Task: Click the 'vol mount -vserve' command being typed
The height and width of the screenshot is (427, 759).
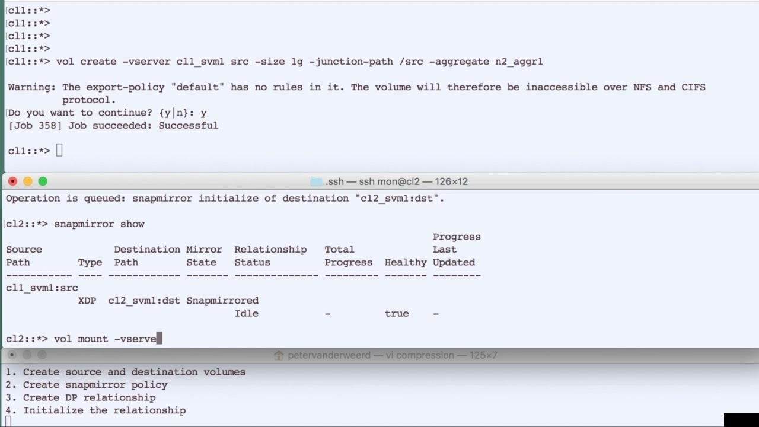Action: 105,339
